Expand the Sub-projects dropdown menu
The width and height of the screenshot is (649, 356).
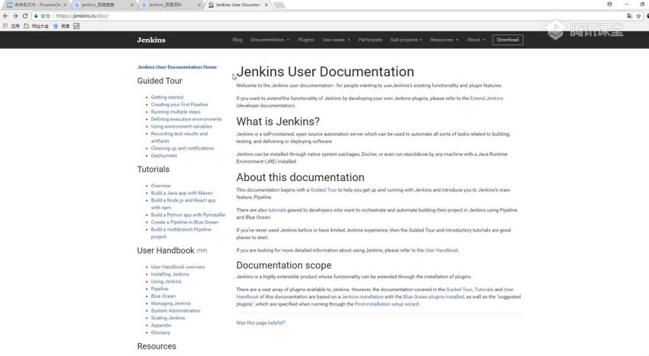coord(405,40)
